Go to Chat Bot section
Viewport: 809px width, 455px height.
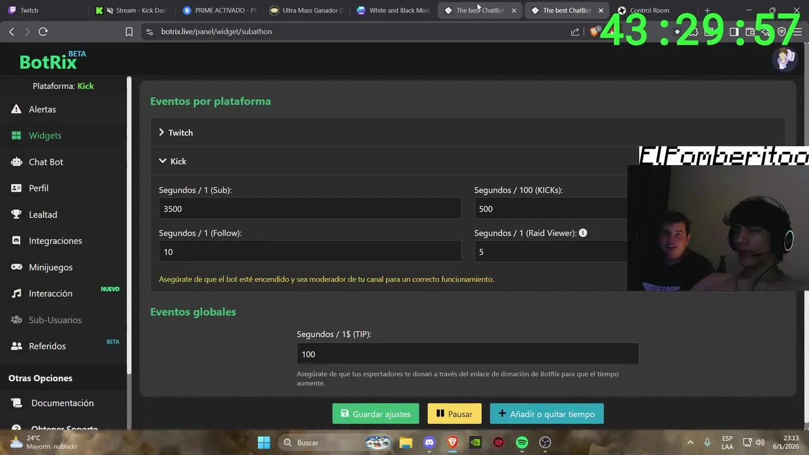coord(63,162)
